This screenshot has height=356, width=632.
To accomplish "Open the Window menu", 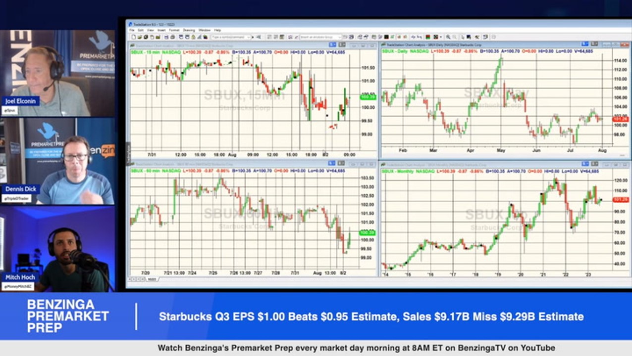I will pos(205,30).
